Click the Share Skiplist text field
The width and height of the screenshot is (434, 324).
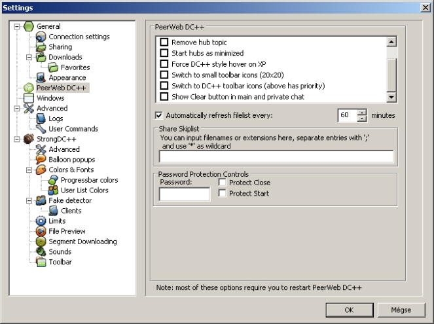tap(276, 156)
